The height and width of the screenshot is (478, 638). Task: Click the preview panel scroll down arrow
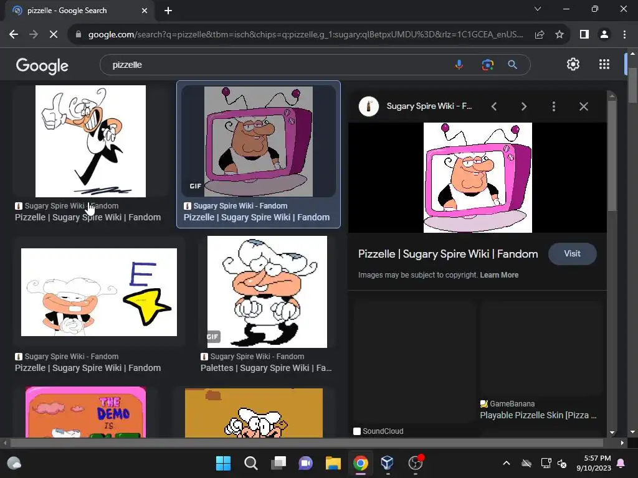point(612,433)
